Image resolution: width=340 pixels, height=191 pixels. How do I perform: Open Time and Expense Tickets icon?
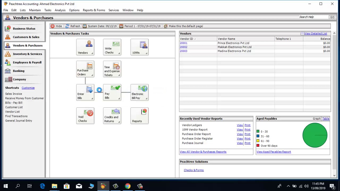point(112,69)
